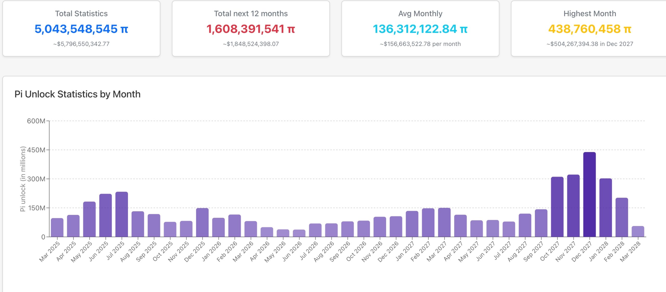Click the 600M y-axis label
The width and height of the screenshot is (666, 292).
click(x=36, y=121)
